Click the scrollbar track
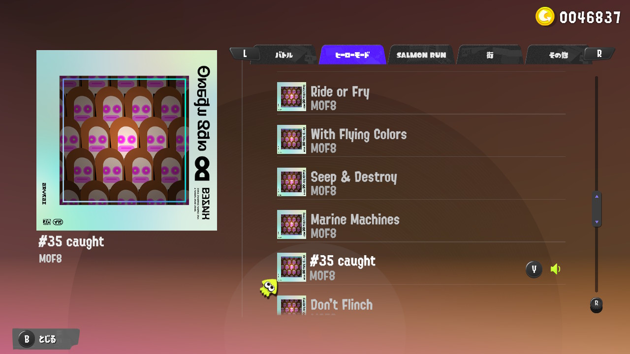630x354 pixels. pyautogui.click(x=597, y=184)
